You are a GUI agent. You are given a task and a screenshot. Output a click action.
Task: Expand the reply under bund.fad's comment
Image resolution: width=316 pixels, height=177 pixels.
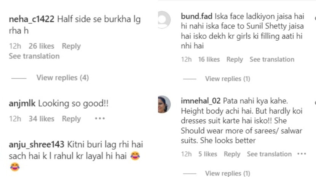pos(227,79)
